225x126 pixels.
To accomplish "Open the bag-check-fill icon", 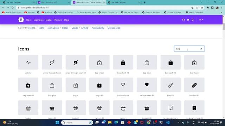I will click(123, 62).
